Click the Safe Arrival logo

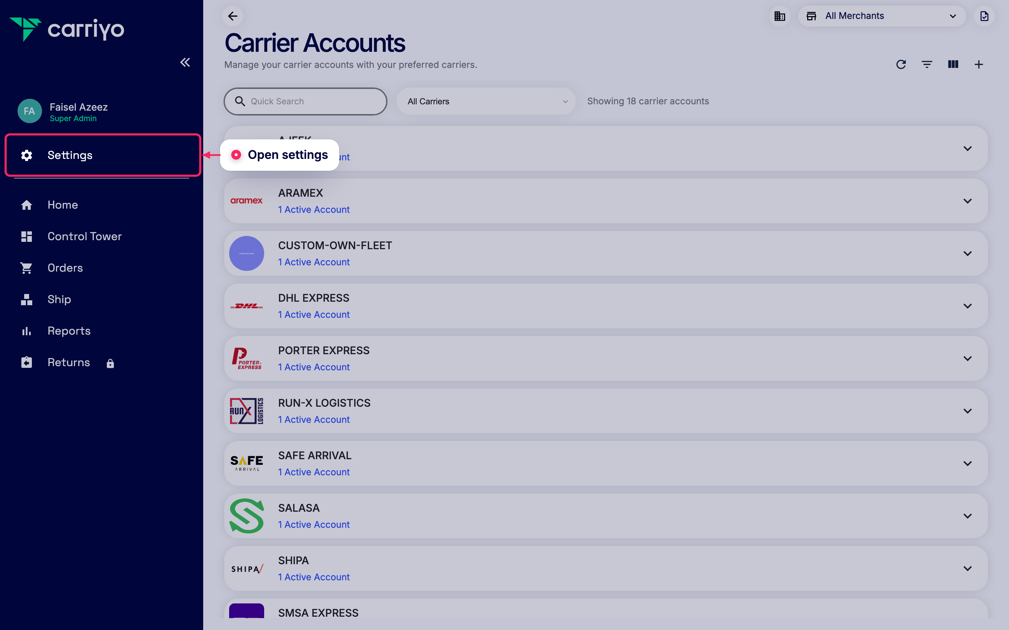(x=246, y=463)
